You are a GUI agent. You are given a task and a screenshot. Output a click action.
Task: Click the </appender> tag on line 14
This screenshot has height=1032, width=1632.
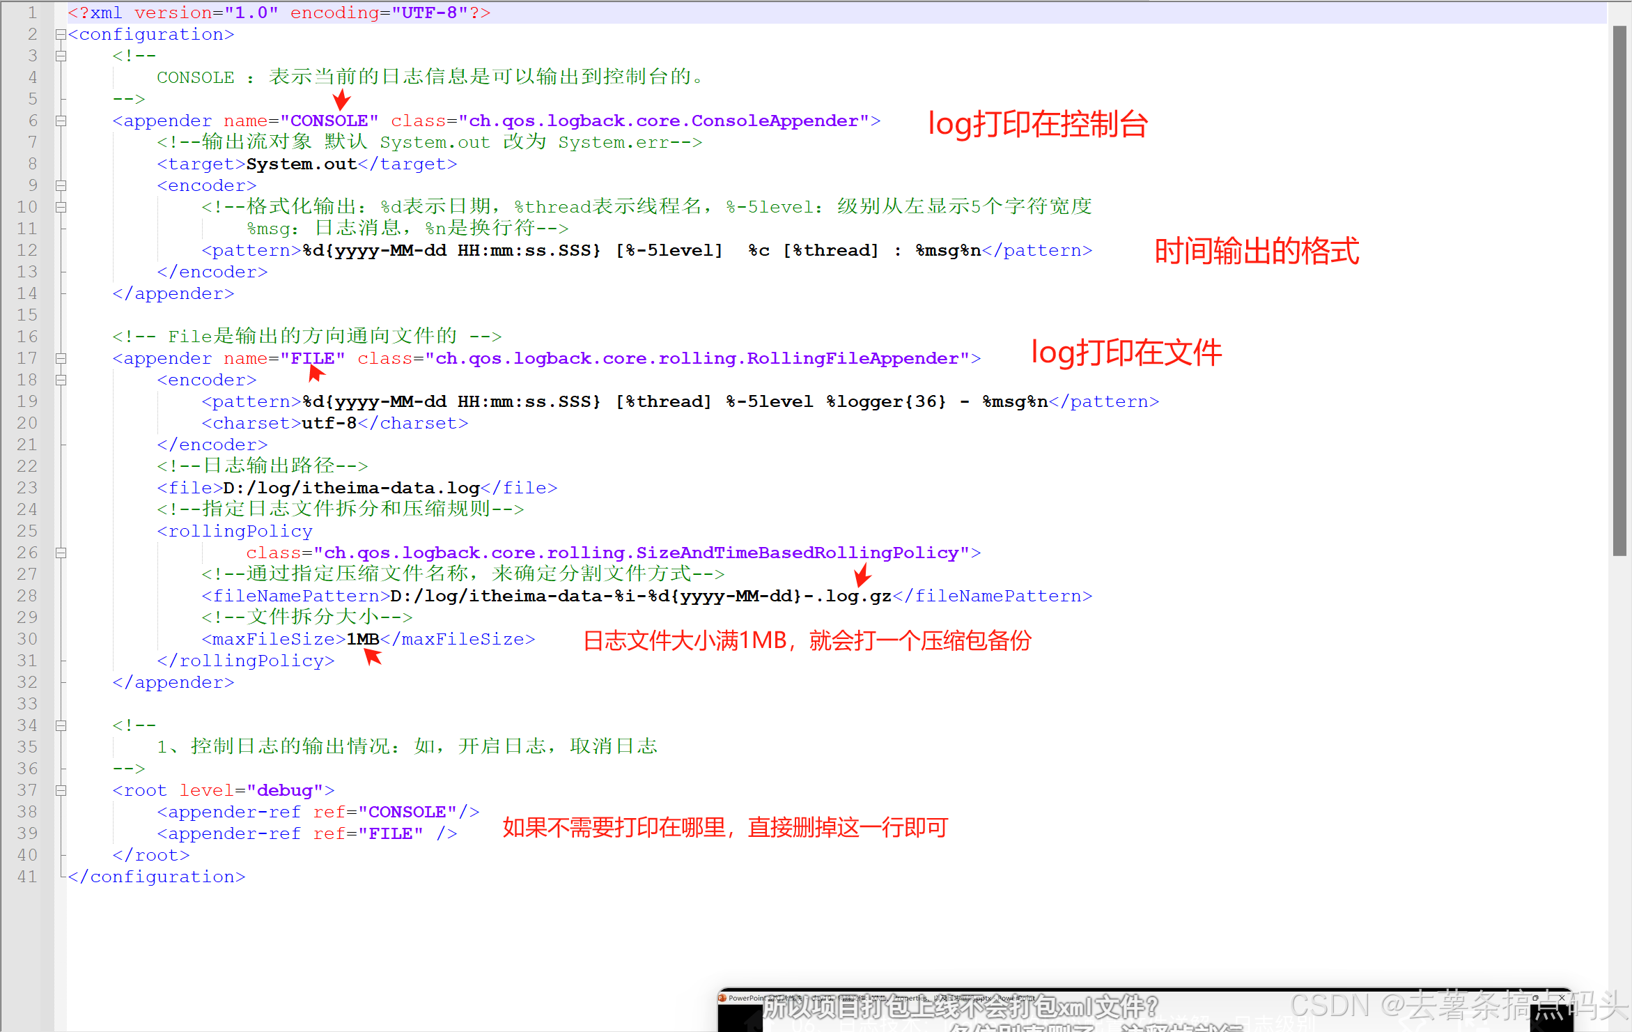[x=173, y=293]
